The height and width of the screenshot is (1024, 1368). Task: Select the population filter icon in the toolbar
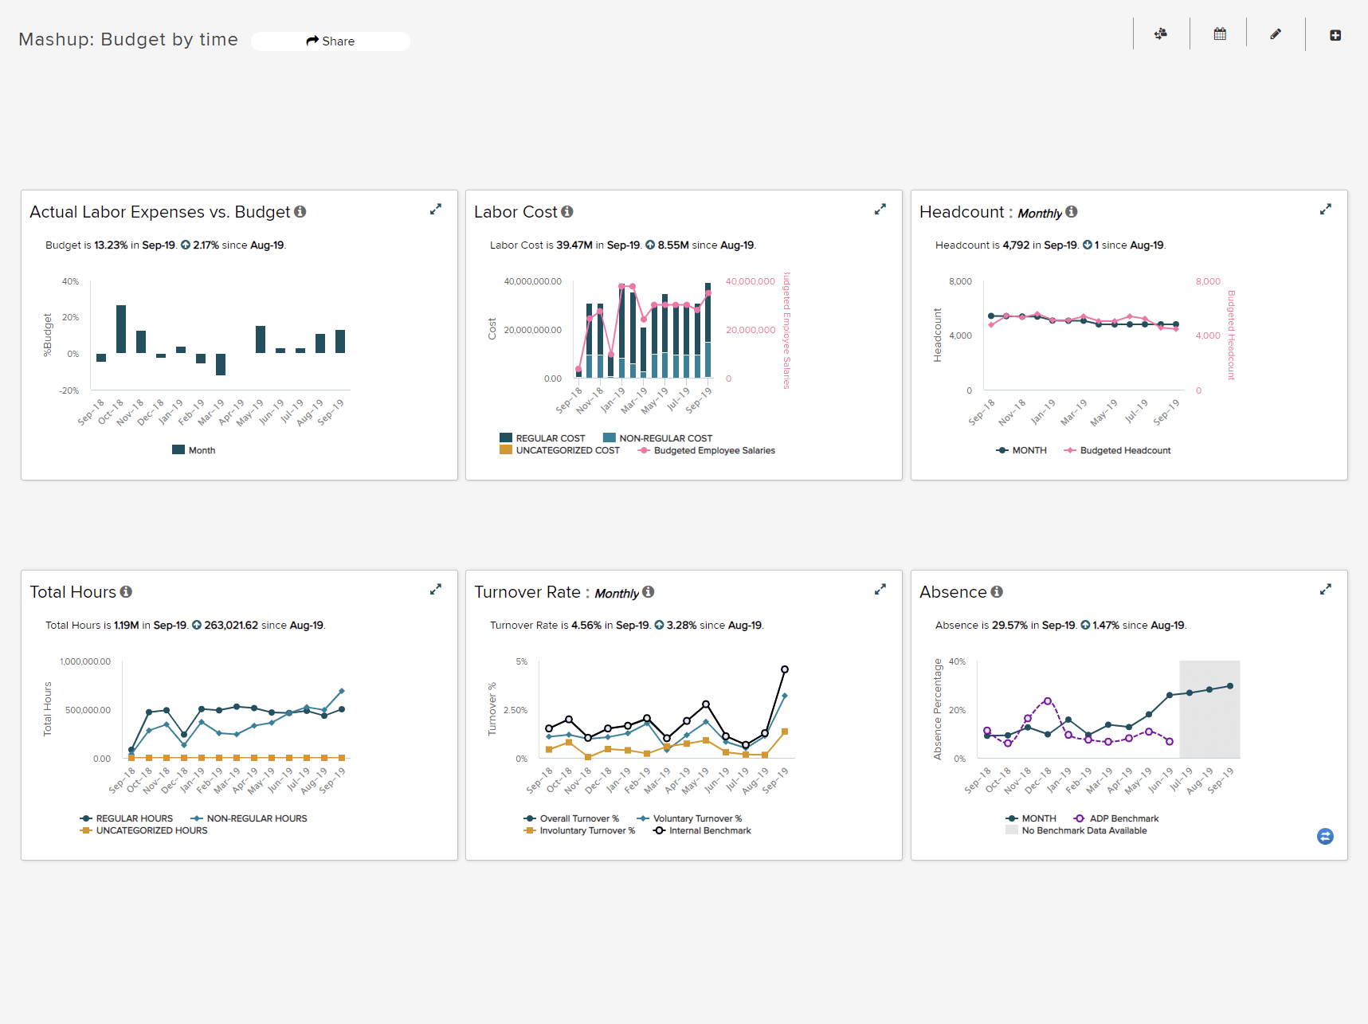(1162, 33)
